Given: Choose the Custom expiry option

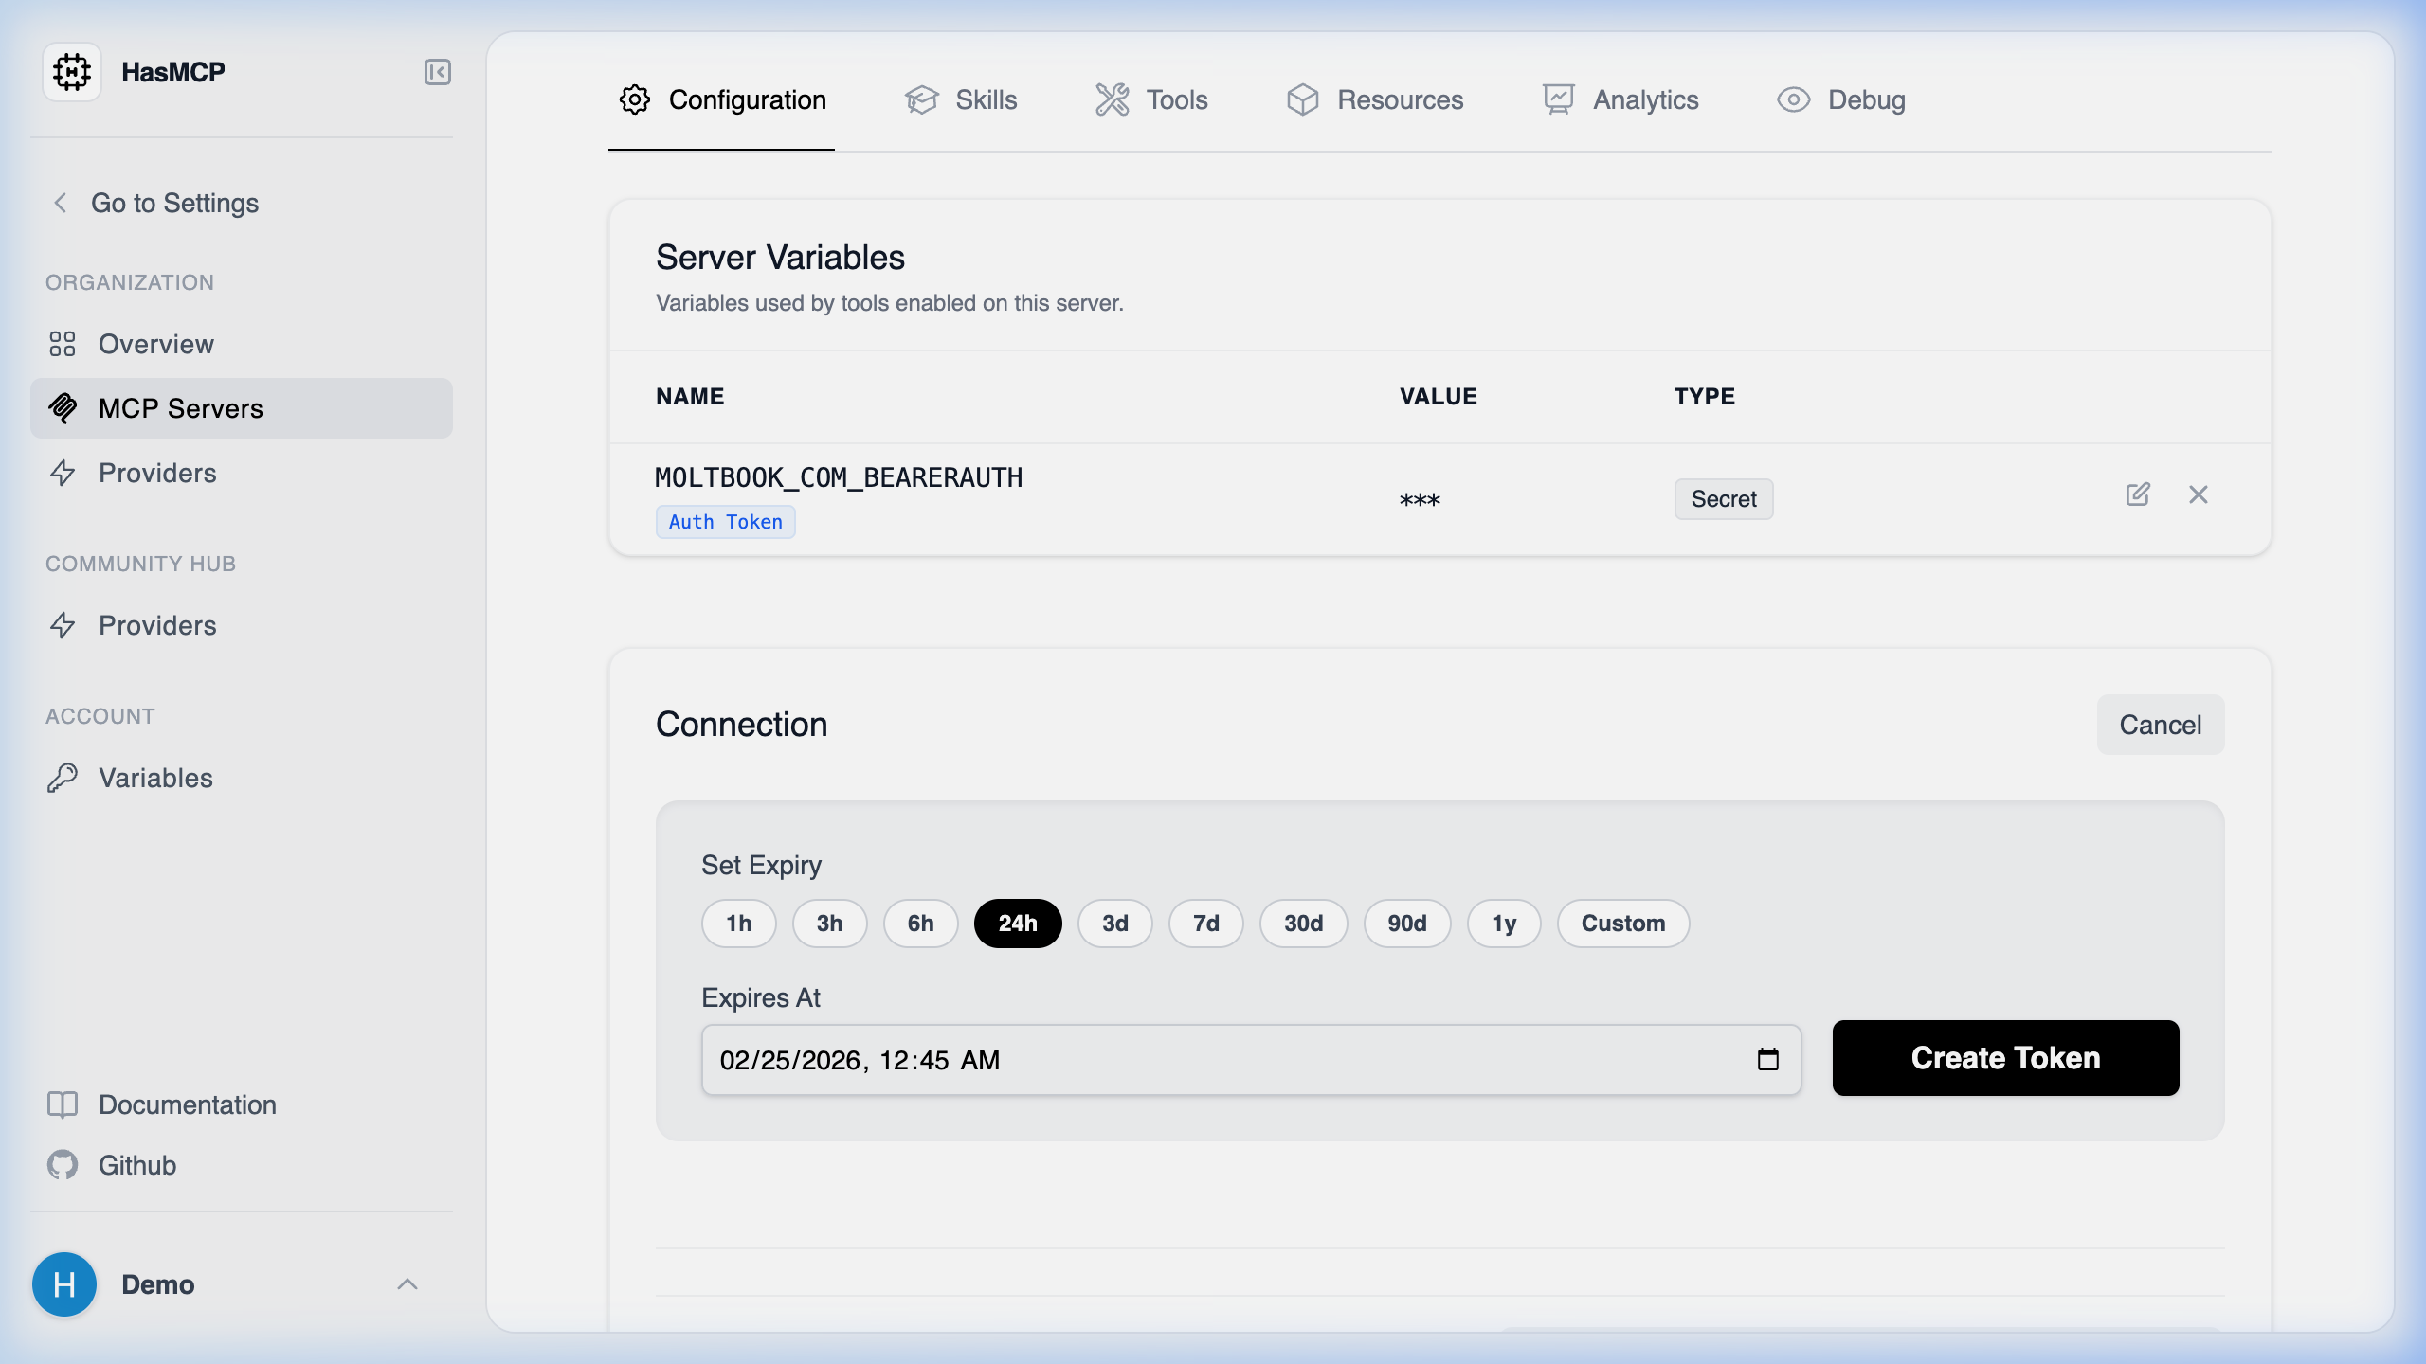Looking at the screenshot, I should coord(1622,924).
